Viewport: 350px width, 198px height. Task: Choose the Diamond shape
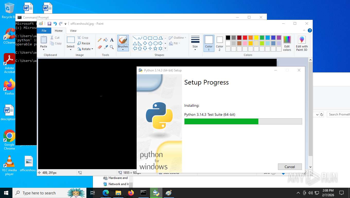pyautogui.click(x=145, y=43)
